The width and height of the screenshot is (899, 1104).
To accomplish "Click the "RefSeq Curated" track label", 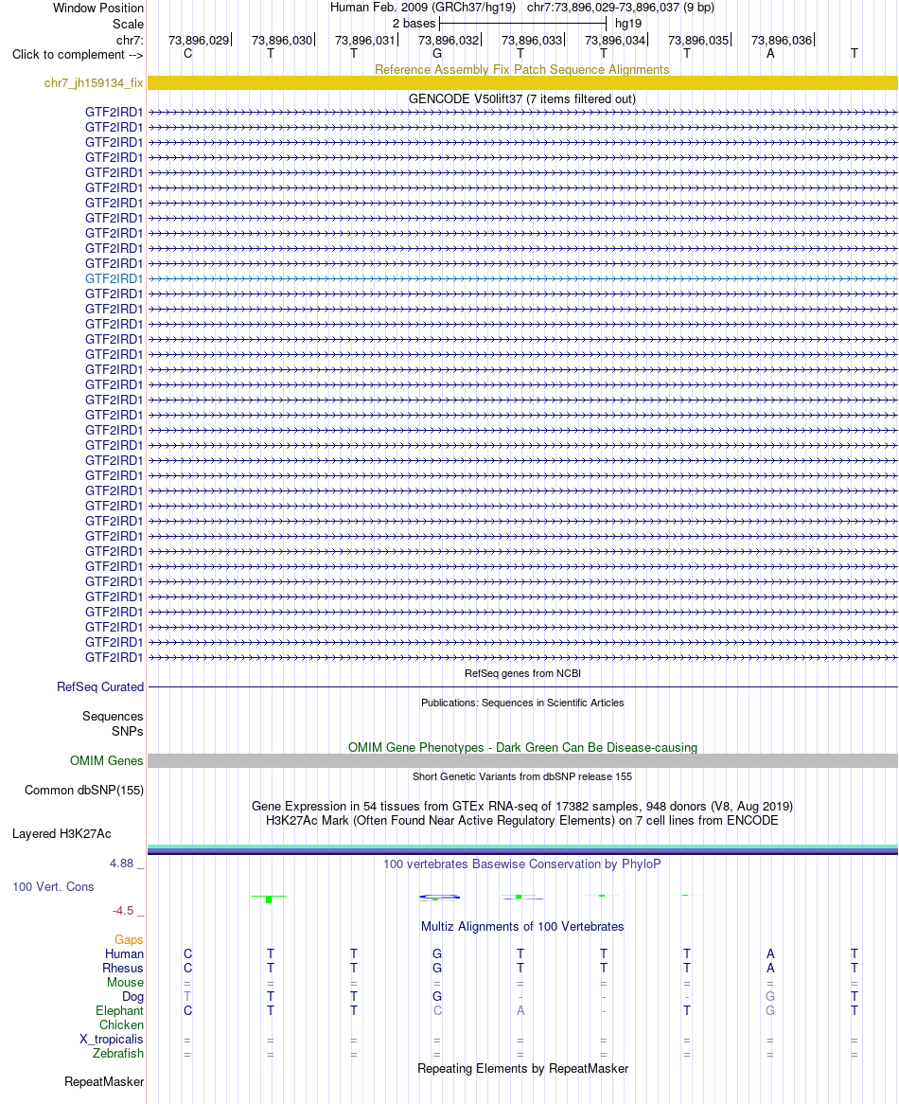I will tap(100, 686).
